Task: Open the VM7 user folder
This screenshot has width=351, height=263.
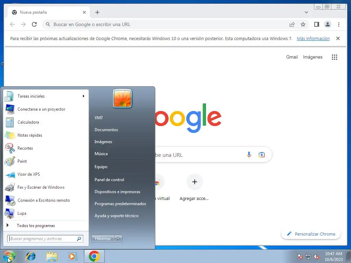Action: click(x=98, y=118)
